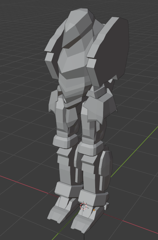
Task: Click the orange object origin dot
Action: coord(94,210)
